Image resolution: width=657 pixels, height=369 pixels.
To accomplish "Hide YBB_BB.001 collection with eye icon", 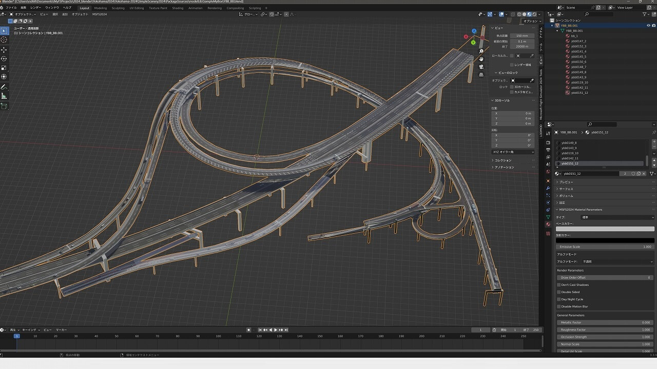I will click(x=648, y=25).
